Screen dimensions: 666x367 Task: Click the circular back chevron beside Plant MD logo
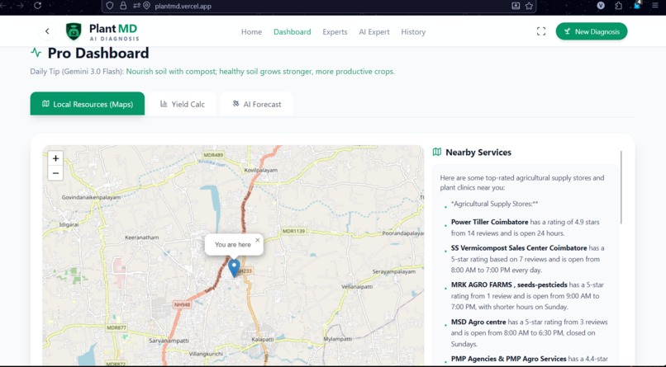(x=47, y=31)
